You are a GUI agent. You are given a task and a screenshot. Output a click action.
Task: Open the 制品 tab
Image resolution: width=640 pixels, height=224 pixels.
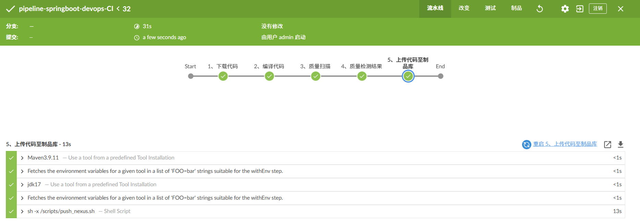516,8
